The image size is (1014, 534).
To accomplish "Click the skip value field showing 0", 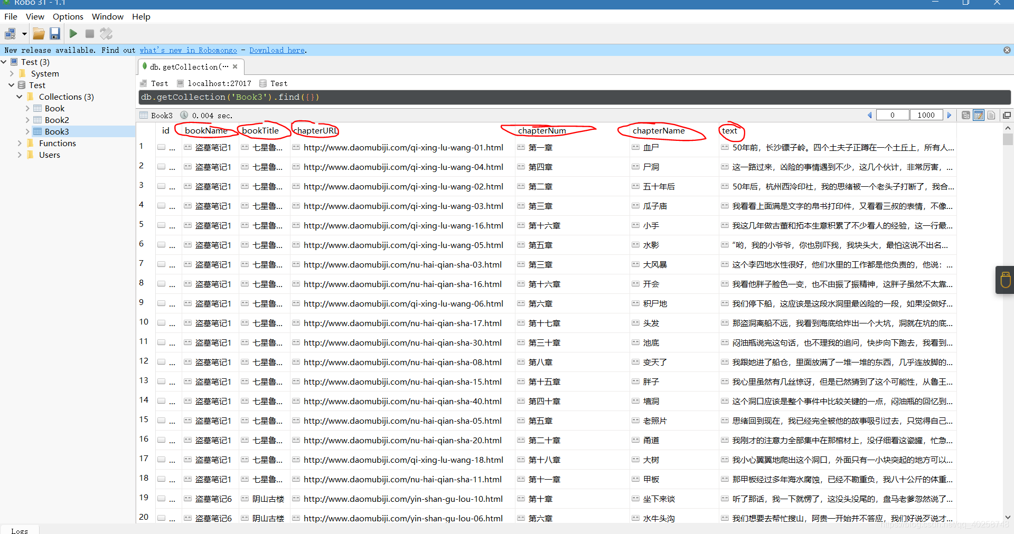I will point(893,115).
